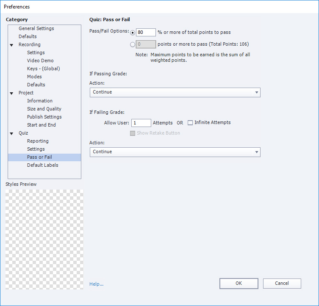Click the Styles Preview checkerboard area
Image resolution: width=319 pixels, height=306 pixels.
[44, 240]
